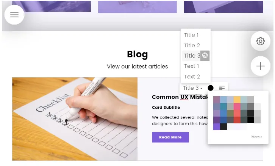
Task: Click the plus add block button
Action: coord(261,66)
